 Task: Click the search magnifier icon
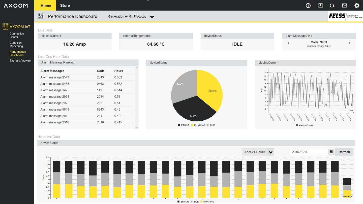pyautogui.click(x=332, y=6)
